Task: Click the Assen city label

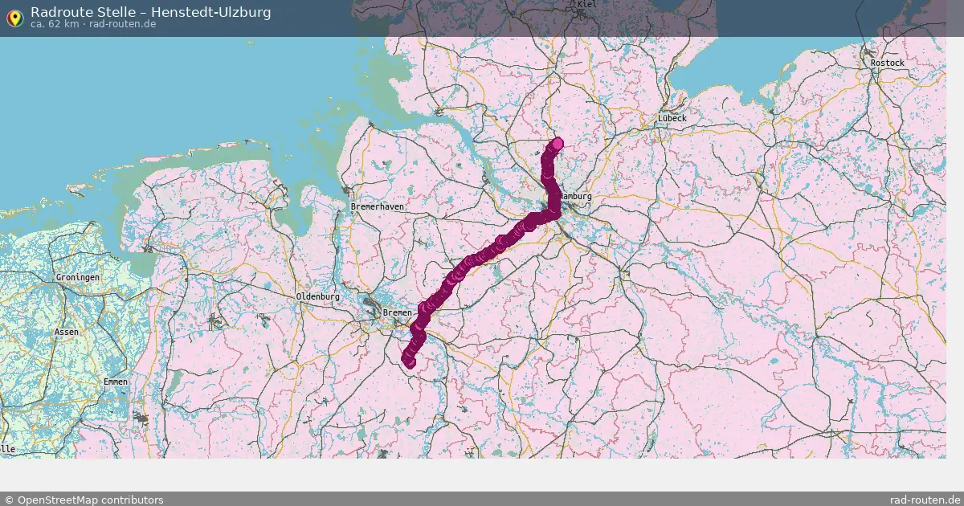Action: pos(67,332)
